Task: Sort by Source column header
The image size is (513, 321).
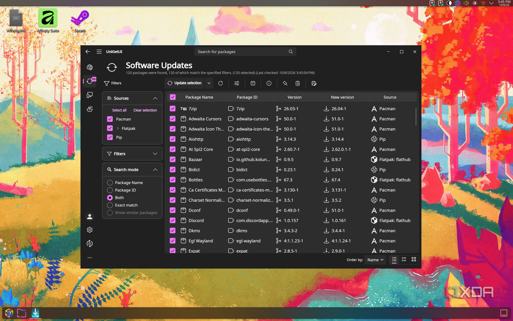Action: point(390,97)
